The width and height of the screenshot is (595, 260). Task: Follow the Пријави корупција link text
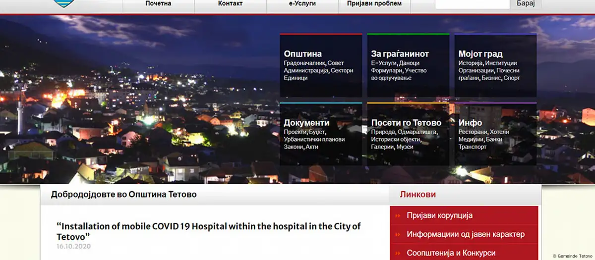pos(439,216)
